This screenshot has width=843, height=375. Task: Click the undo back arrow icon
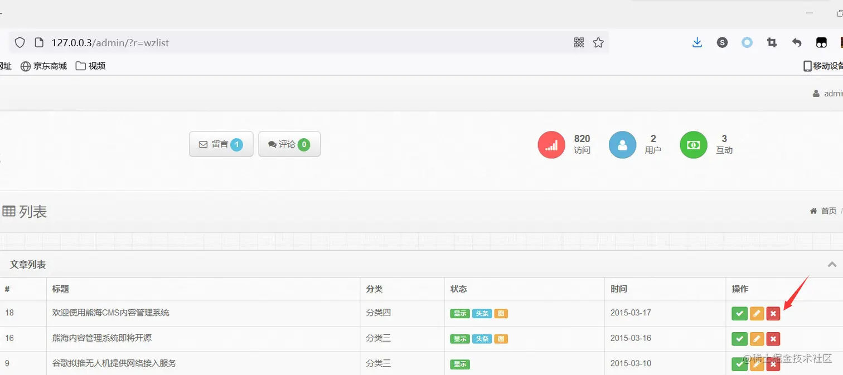797,42
